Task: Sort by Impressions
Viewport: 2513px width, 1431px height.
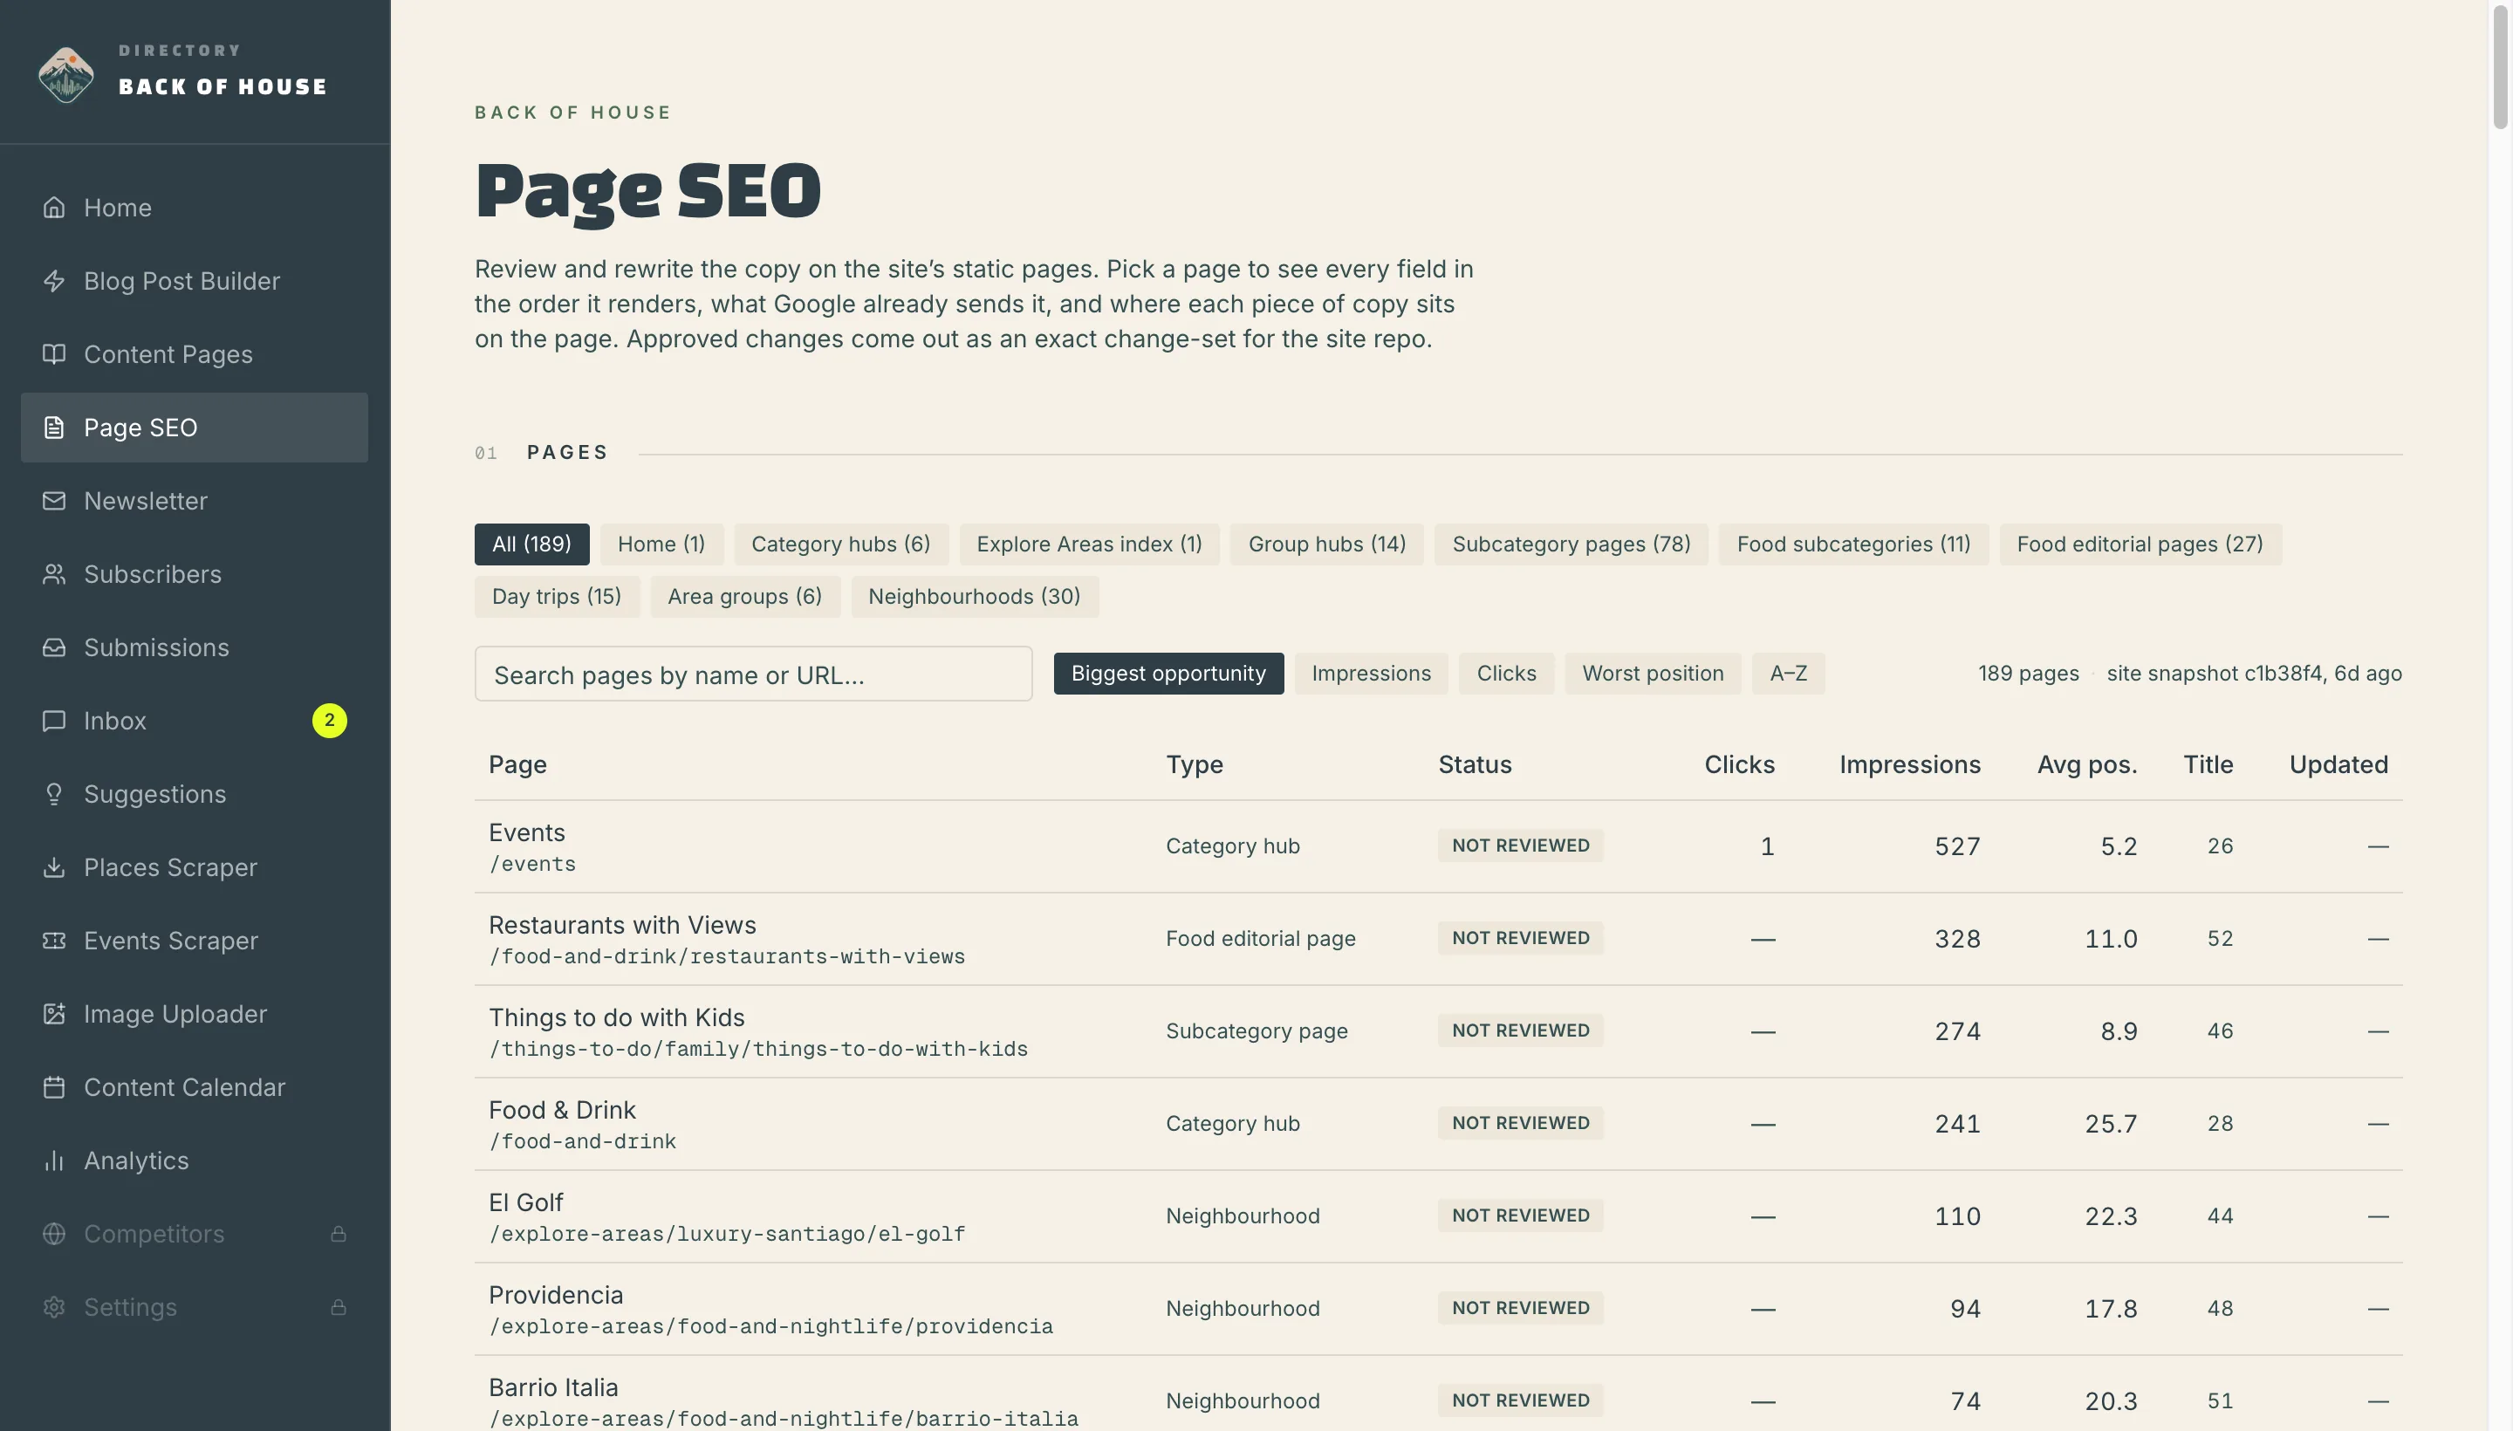Action: pos(1371,674)
